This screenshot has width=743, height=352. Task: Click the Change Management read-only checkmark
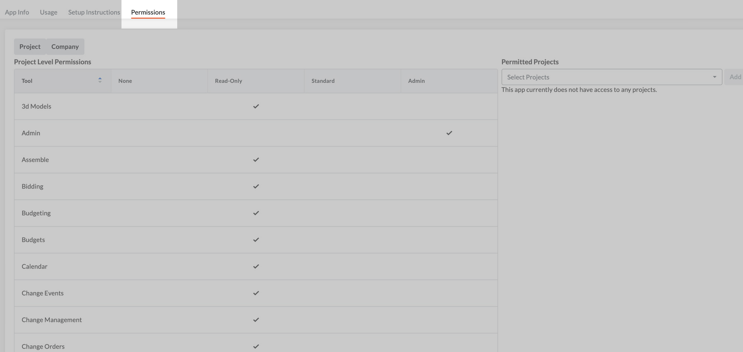pyautogui.click(x=256, y=320)
